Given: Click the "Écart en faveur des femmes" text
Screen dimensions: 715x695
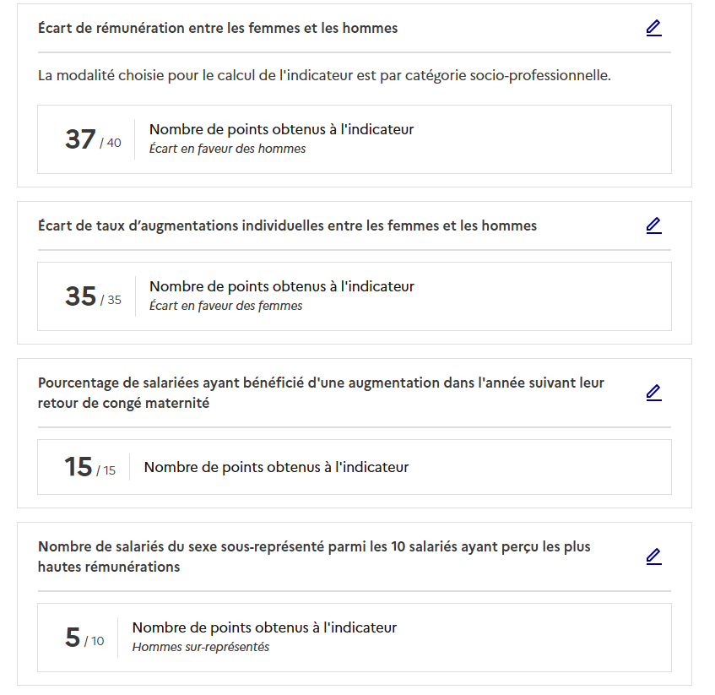Looking at the screenshot, I should [225, 306].
